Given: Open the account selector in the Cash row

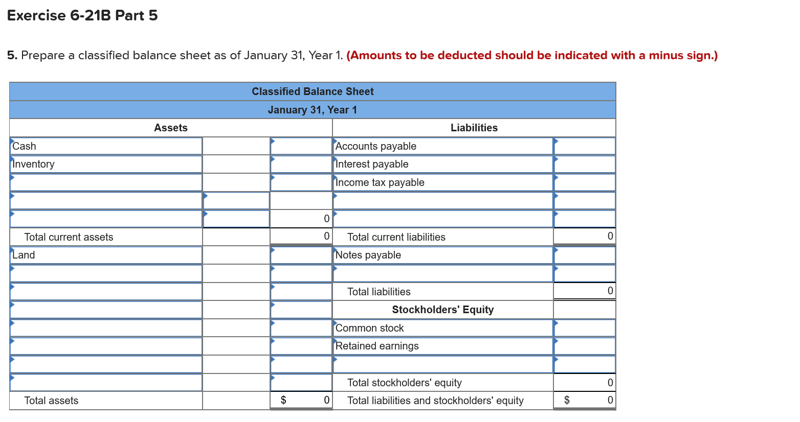Looking at the screenshot, I should coord(105,146).
